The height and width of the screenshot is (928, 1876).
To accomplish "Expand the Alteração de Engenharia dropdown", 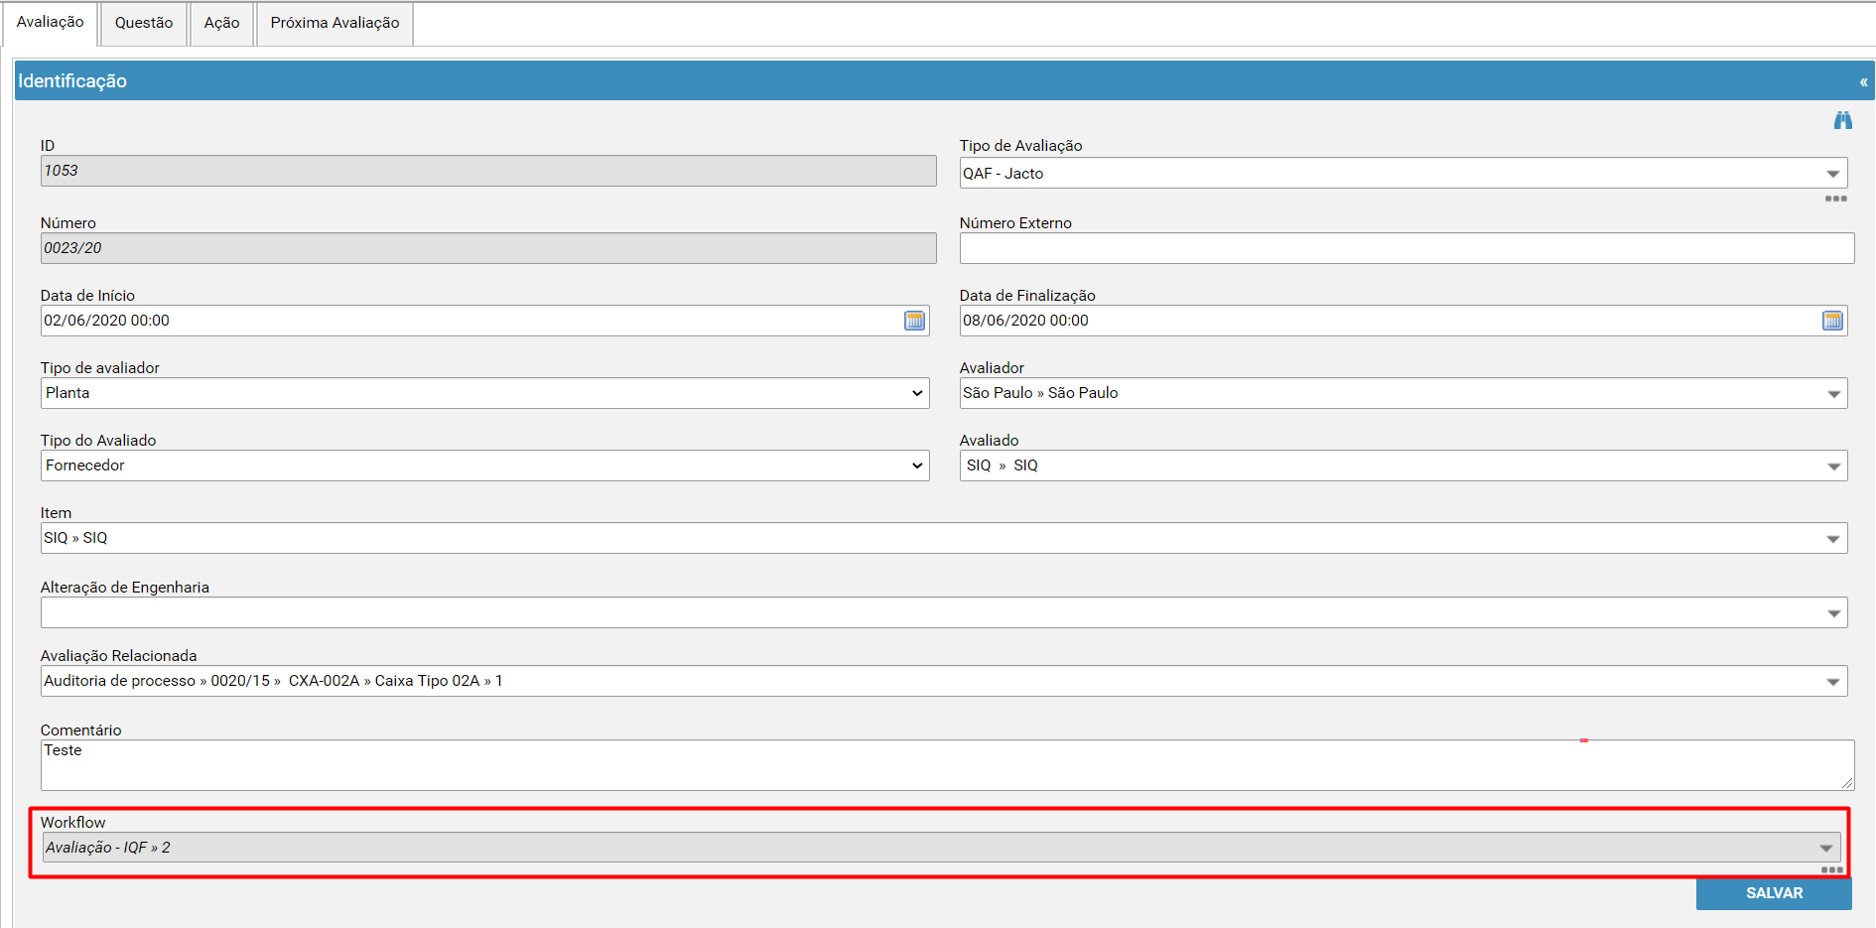I will point(1832,613).
